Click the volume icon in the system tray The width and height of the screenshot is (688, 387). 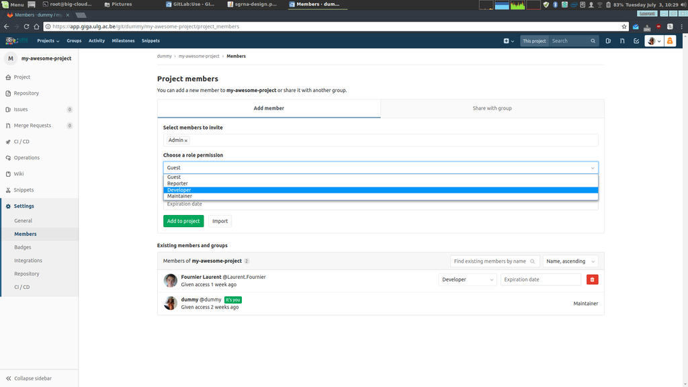click(x=683, y=5)
